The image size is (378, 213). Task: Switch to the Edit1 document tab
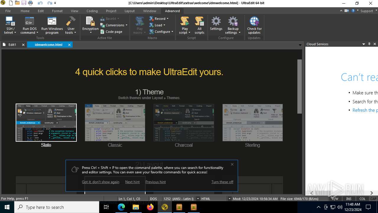pos(12,45)
